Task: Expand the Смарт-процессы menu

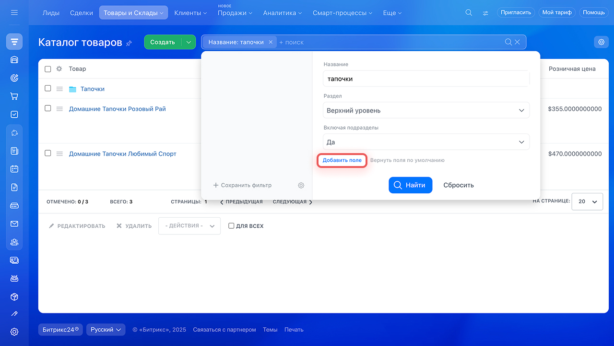Action: pyautogui.click(x=342, y=13)
